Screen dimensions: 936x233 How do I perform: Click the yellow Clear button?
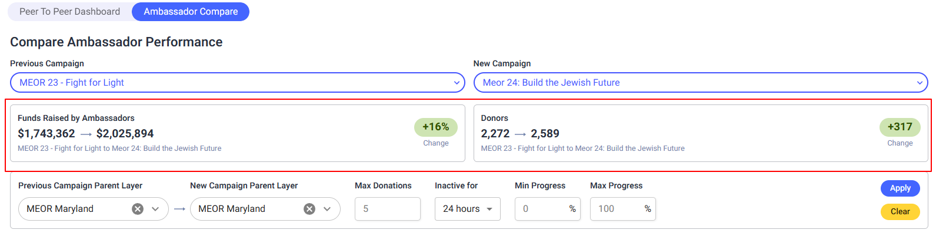click(900, 211)
